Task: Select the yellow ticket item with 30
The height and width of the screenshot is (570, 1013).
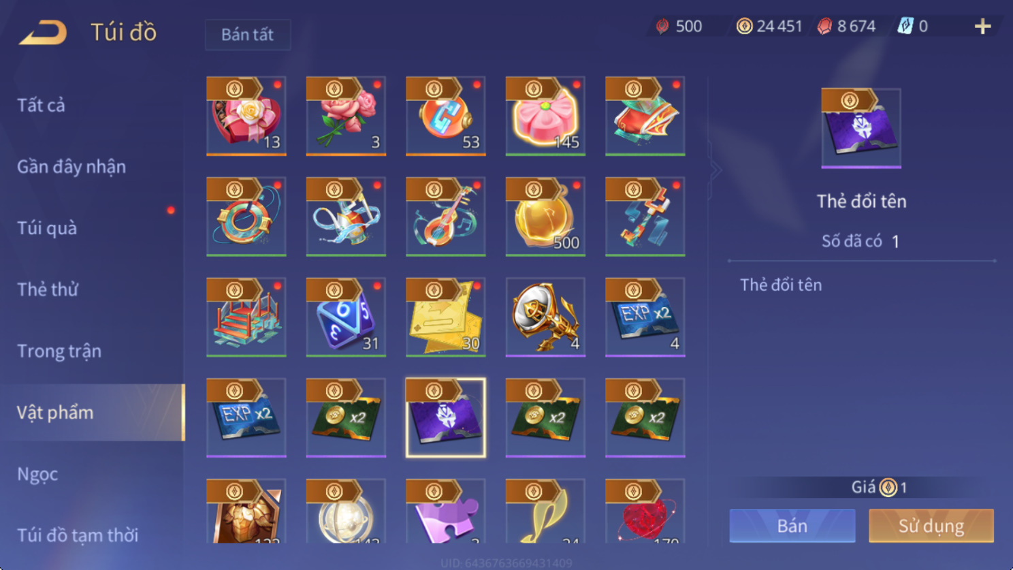Action: coord(446,317)
